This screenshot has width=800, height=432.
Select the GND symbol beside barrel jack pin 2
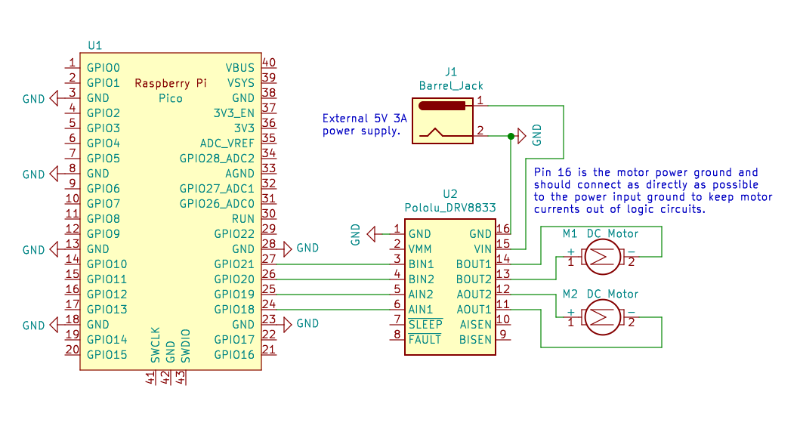pyautogui.click(x=522, y=137)
